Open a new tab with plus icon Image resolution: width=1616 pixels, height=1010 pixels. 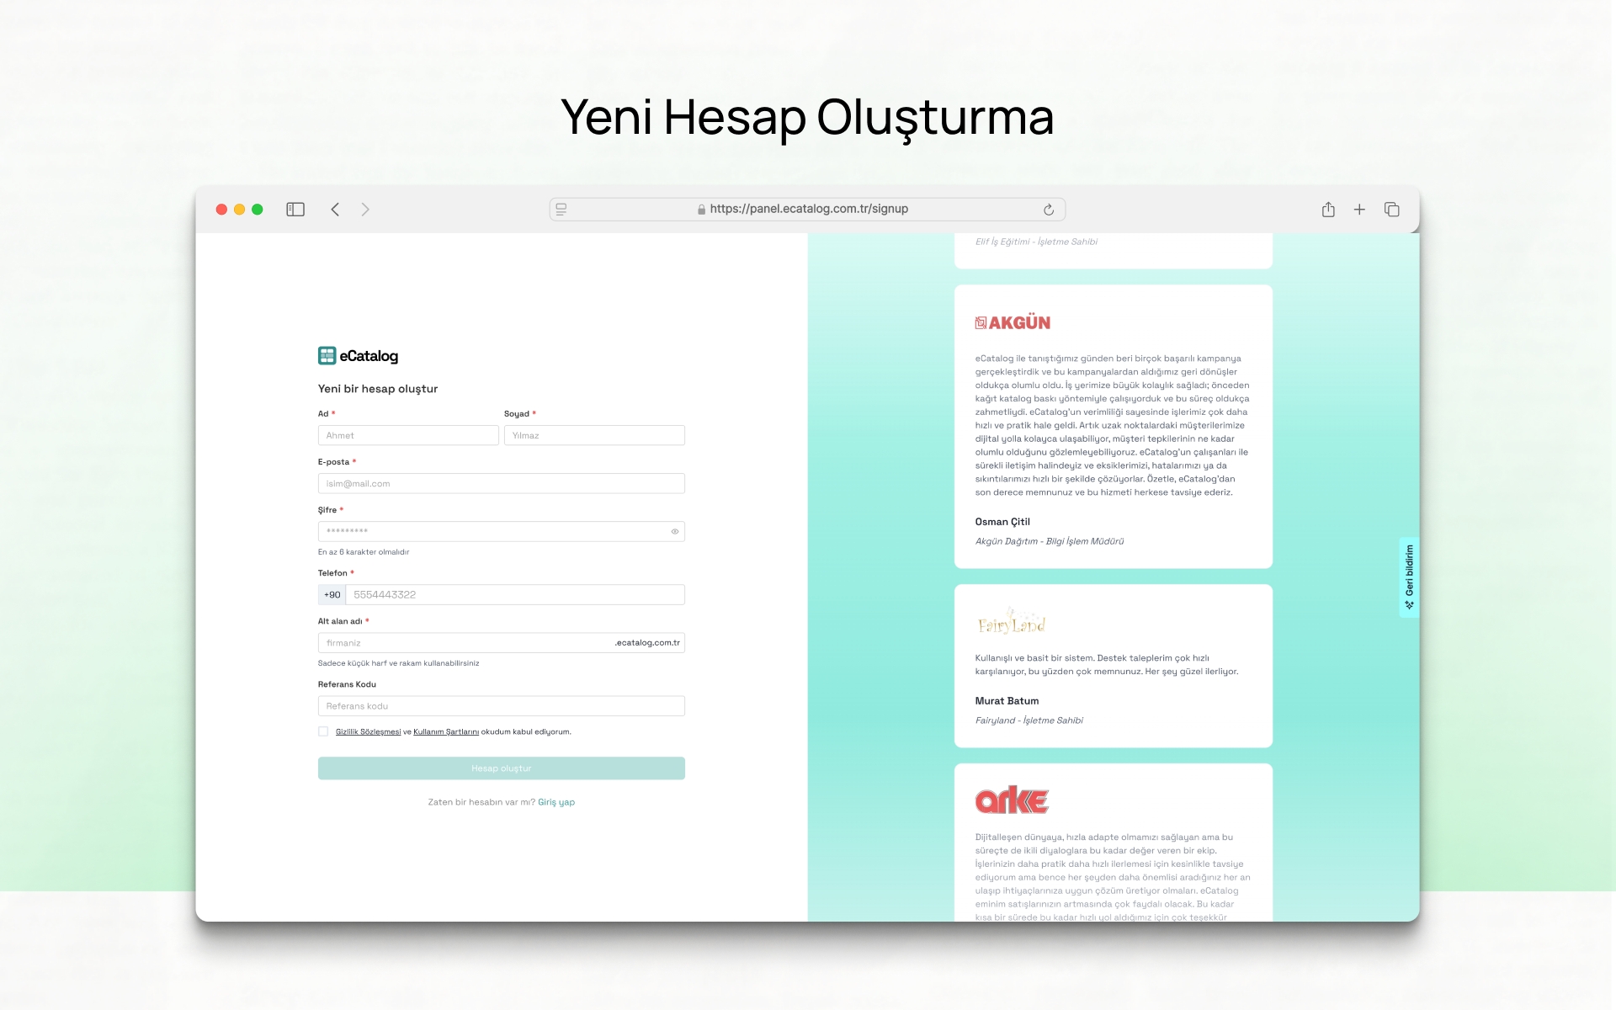[x=1359, y=210]
